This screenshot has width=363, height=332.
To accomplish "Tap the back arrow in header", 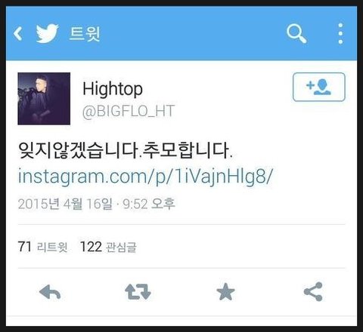I will [x=18, y=33].
